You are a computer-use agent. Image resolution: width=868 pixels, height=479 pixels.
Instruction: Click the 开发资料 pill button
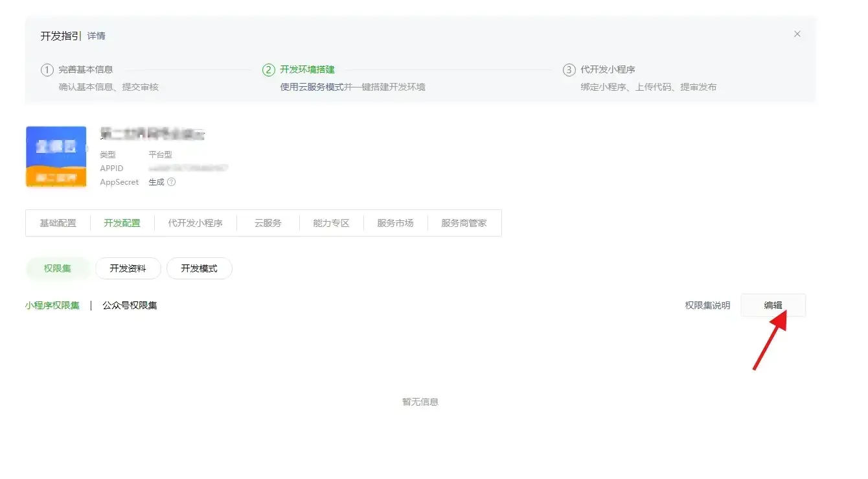coord(128,268)
